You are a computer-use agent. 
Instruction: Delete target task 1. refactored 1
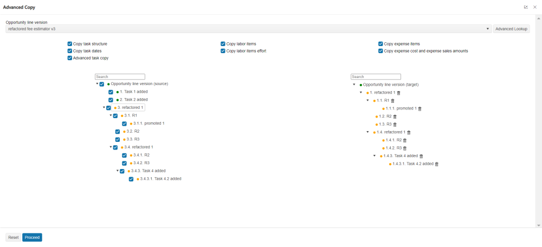pos(399,93)
